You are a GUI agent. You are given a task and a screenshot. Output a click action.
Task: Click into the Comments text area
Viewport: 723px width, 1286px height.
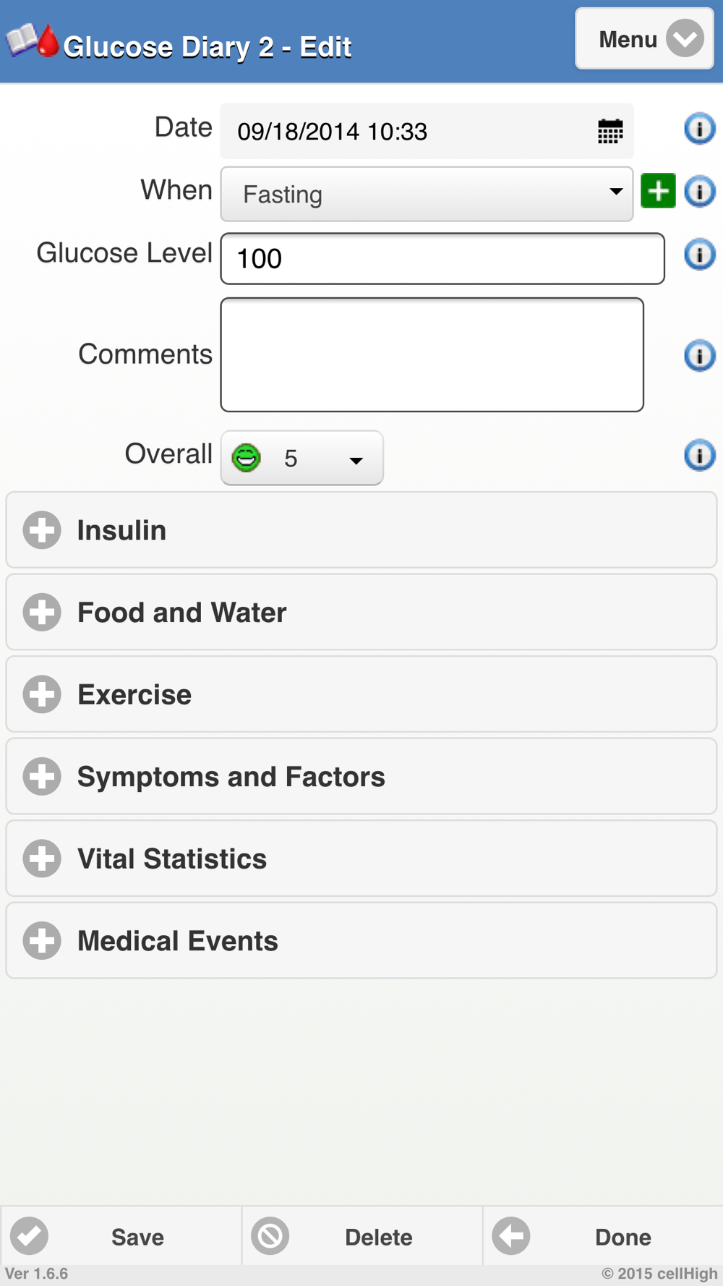(432, 354)
